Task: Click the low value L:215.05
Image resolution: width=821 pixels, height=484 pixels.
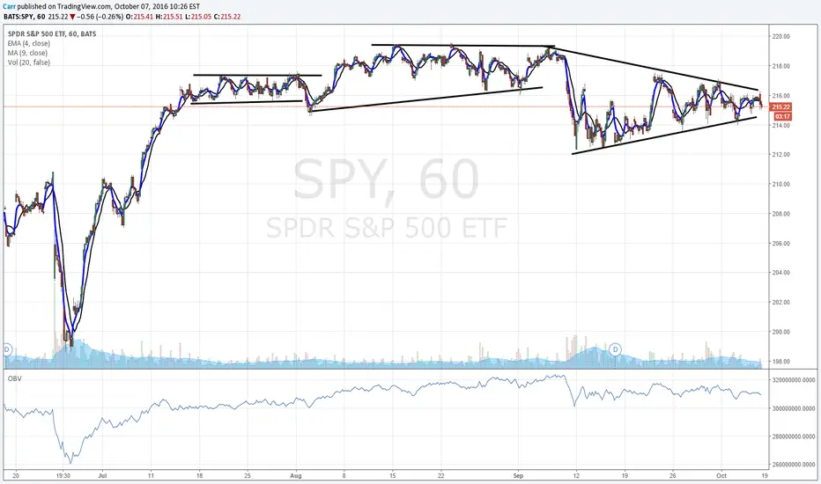Action: 198,17
